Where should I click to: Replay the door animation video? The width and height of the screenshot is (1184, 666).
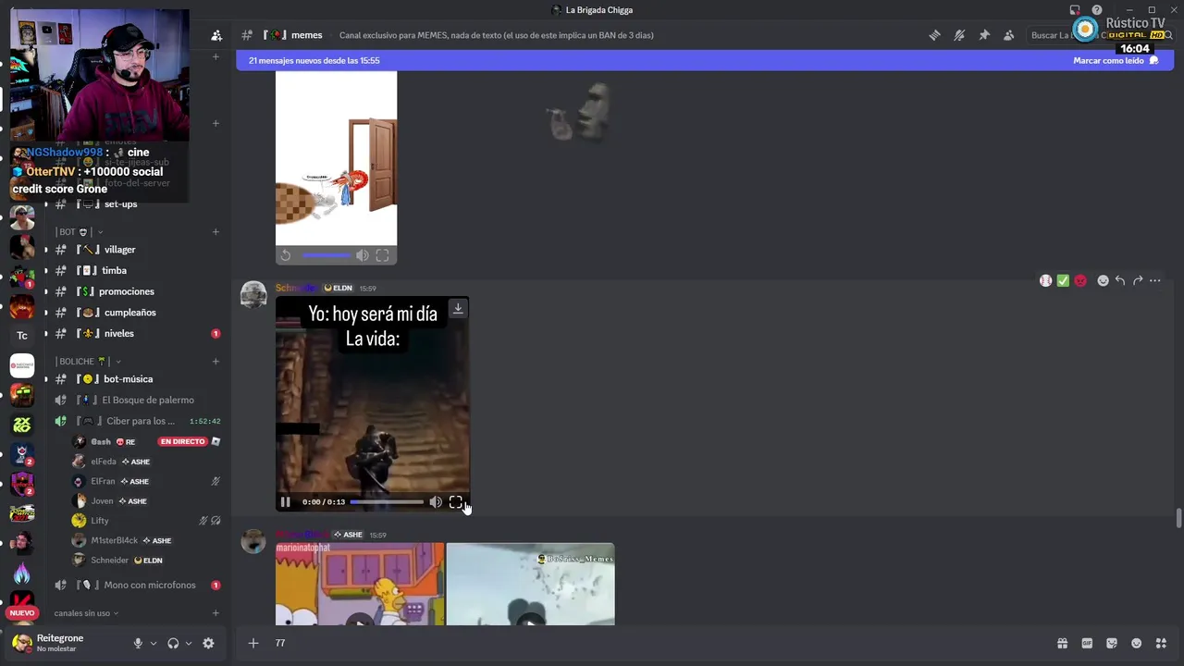286,255
